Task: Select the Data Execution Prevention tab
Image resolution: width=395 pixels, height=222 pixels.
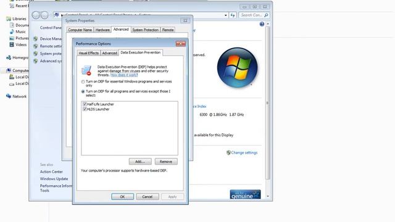Action: (x=141, y=52)
